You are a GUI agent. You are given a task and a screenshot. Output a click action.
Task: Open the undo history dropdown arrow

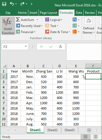pyautogui.click(x=16, y=4)
